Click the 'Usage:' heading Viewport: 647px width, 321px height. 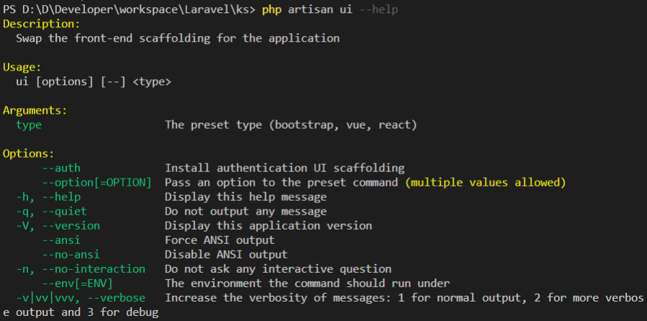click(x=22, y=67)
